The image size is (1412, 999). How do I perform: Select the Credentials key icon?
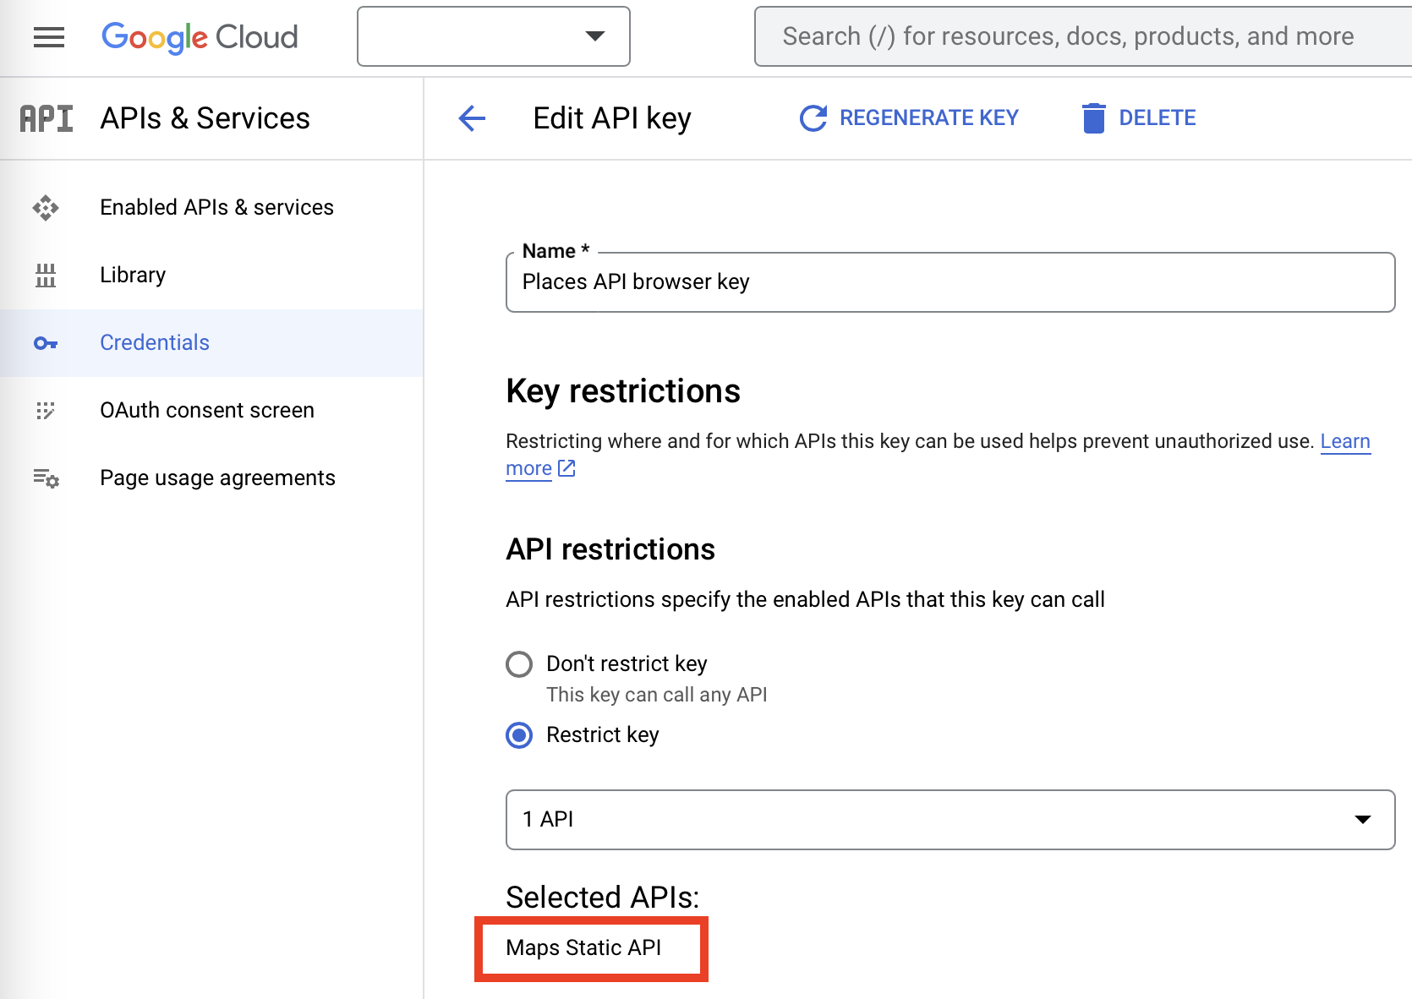pos(46,342)
